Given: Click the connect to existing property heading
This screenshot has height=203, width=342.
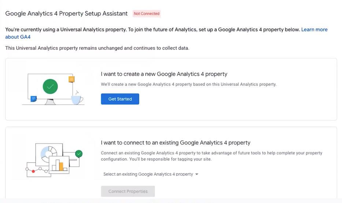Looking at the screenshot, I should (176, 143).
